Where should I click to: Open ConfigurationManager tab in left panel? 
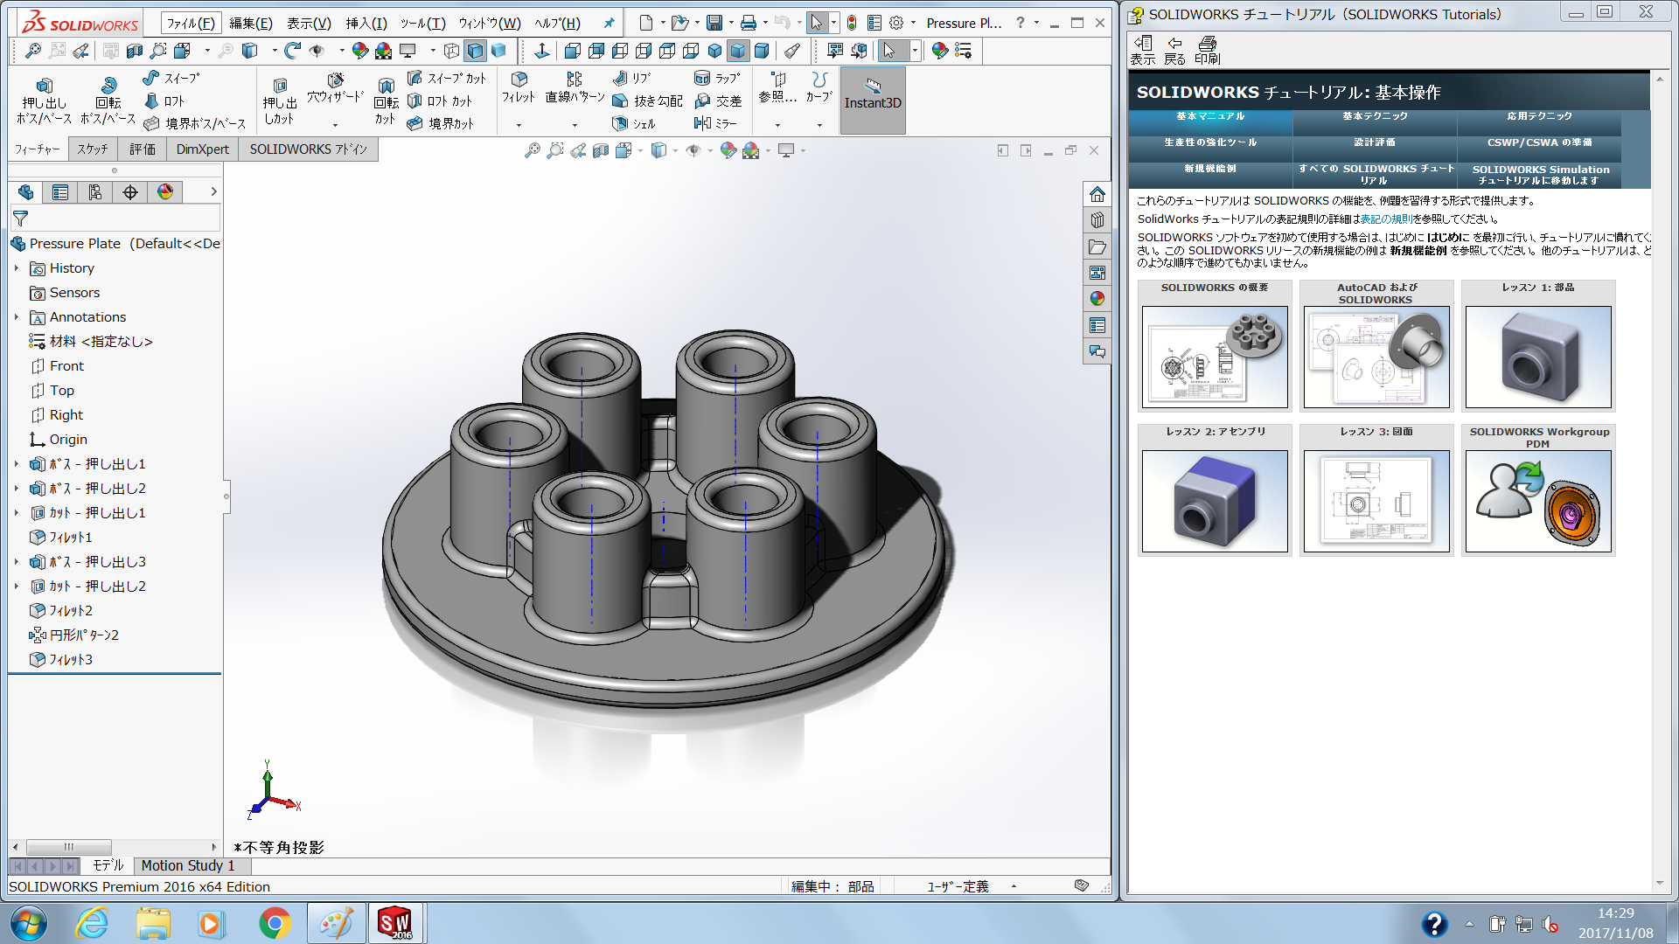pyautogui.click(x=95, y=192)
